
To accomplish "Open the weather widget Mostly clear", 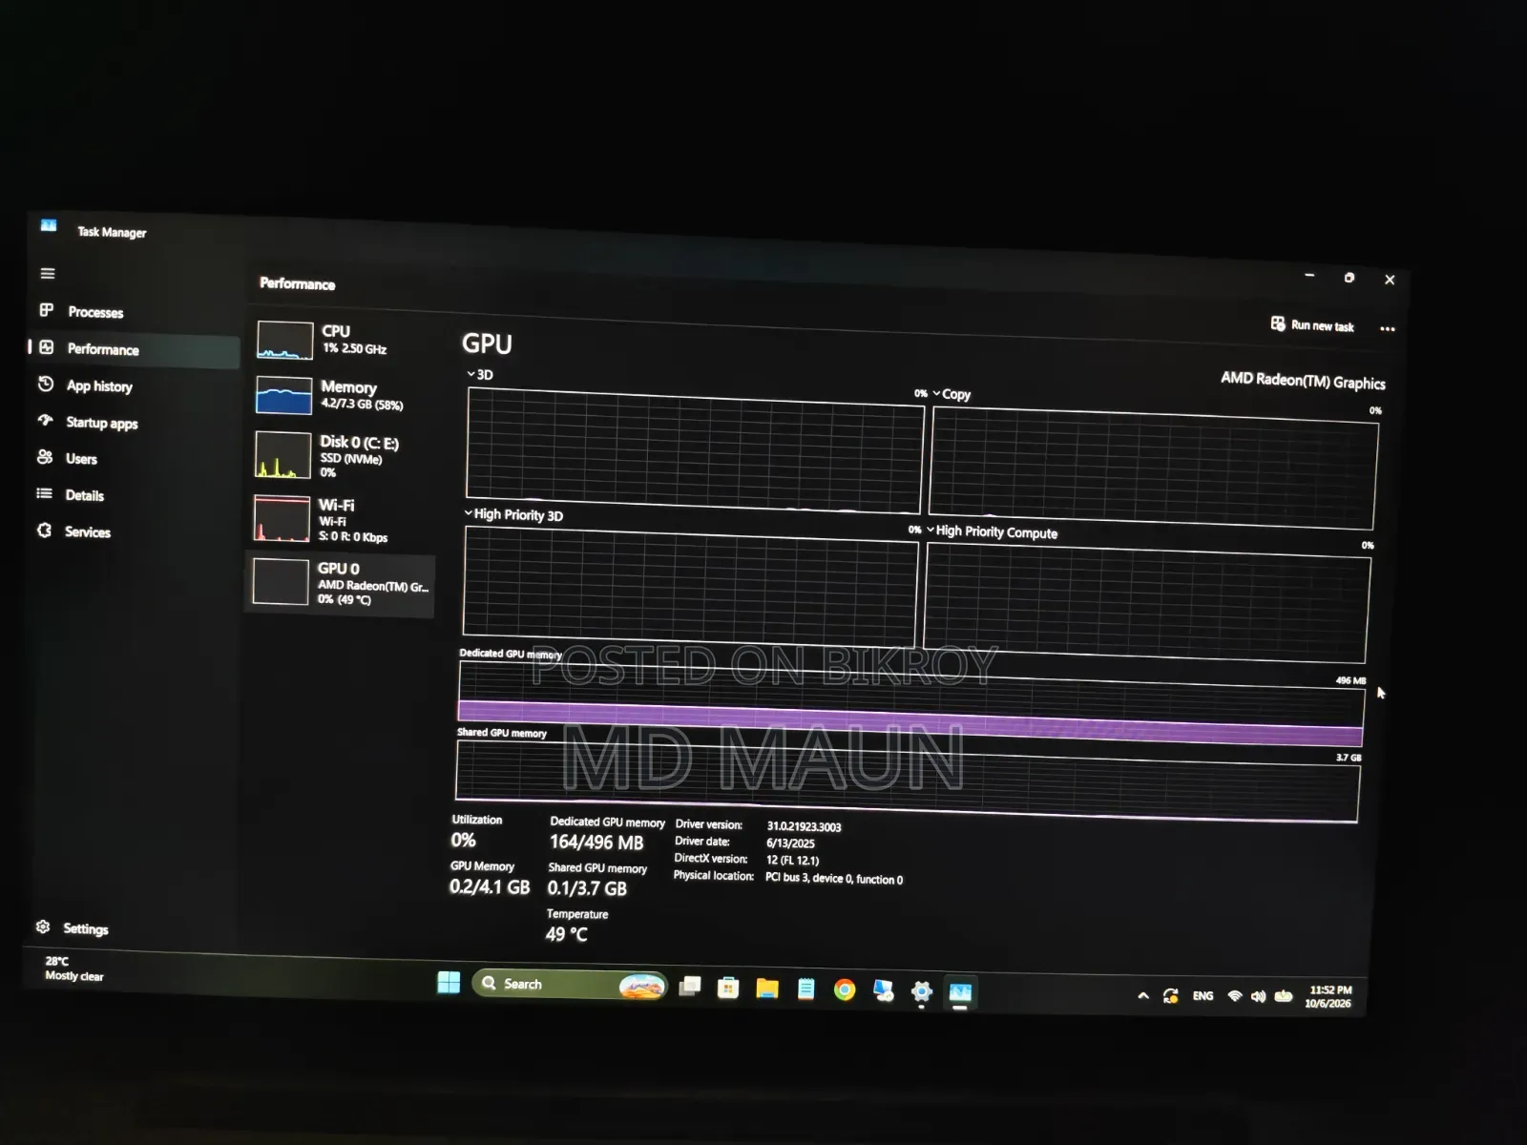I will tap(74, 968).
